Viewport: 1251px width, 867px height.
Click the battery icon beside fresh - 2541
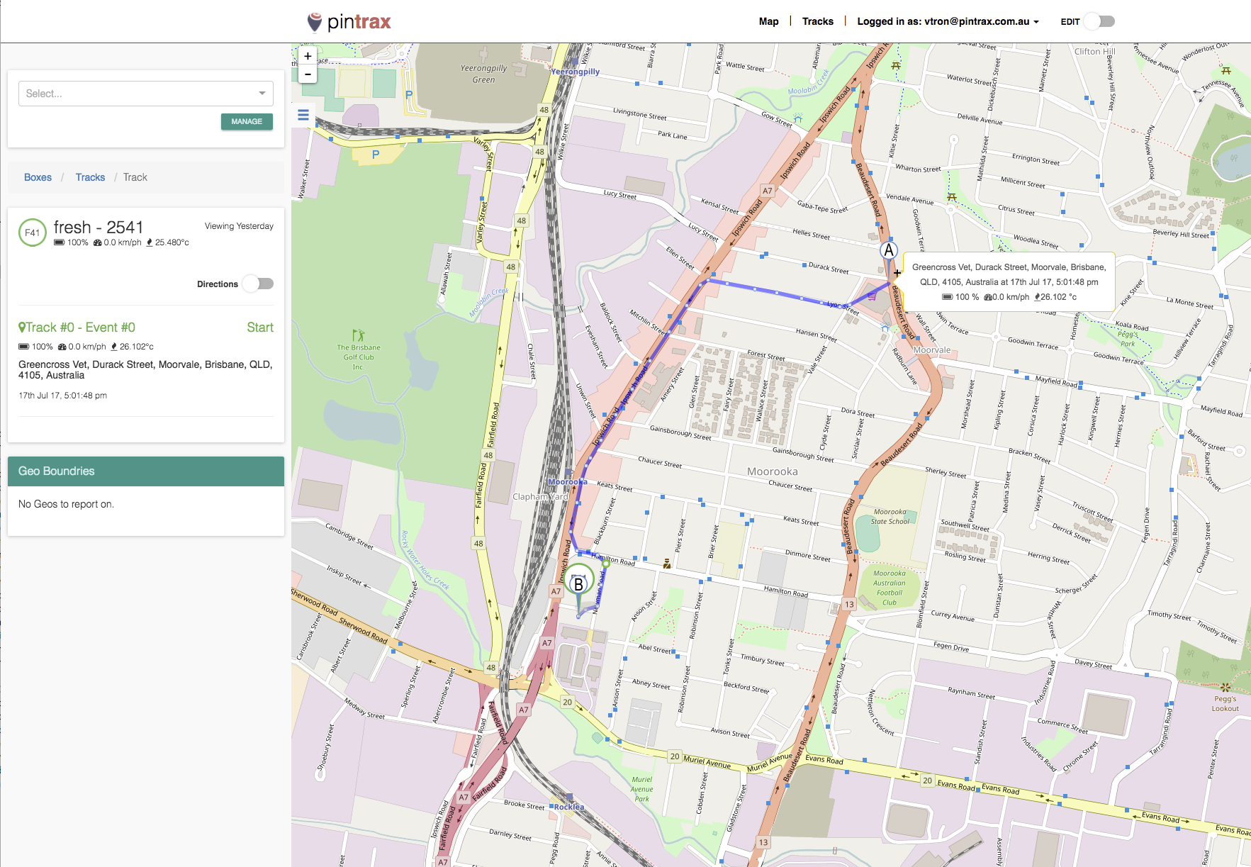pyautogui.click(x=60, y=242)
